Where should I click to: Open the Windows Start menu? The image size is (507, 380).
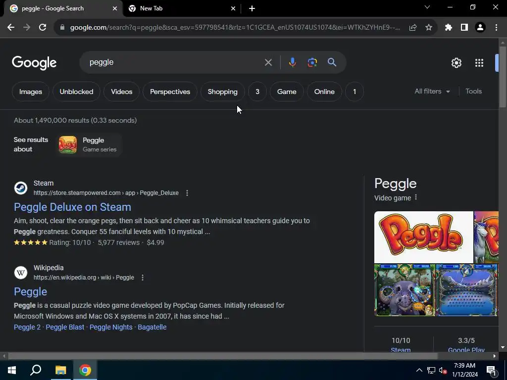[12, 370]
